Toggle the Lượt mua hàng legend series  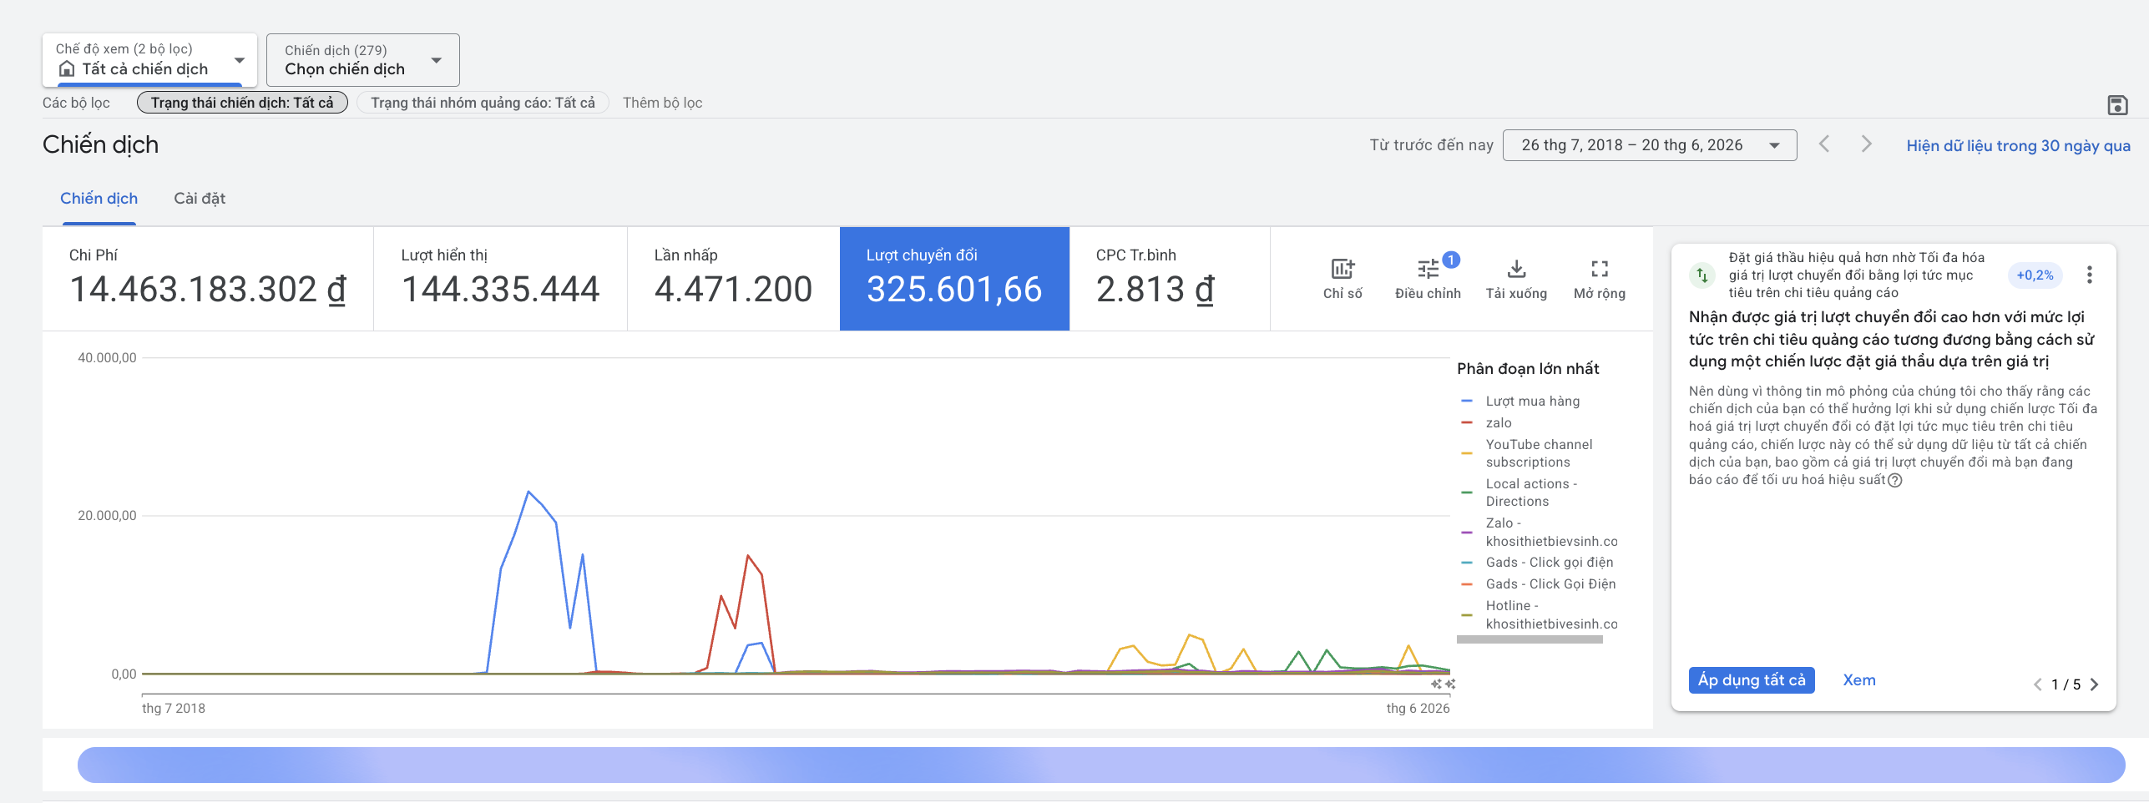pyautogui.click(x=1520, y=401)
